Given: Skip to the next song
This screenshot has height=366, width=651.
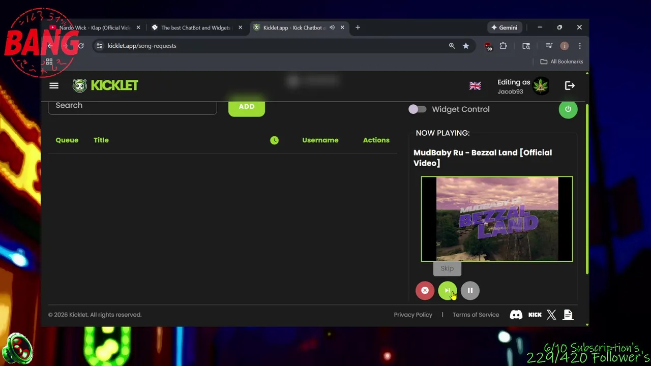Looking at the screenshot, I should (448, 290).
